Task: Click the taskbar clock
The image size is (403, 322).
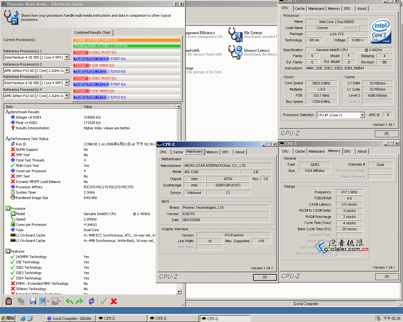Action: pos(392,319)
